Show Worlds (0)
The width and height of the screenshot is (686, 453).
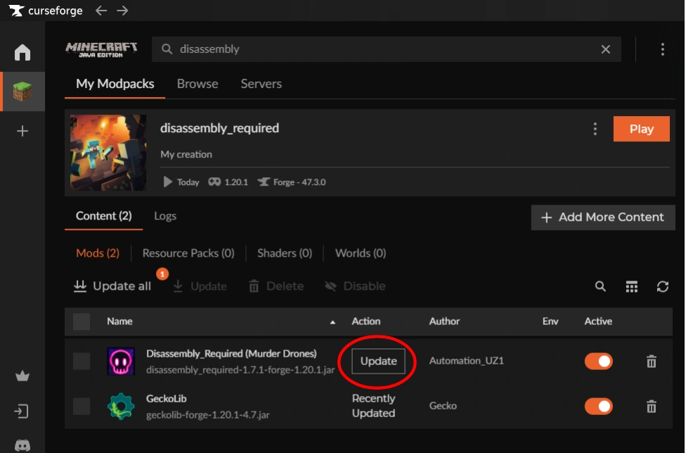coord(361,253)
